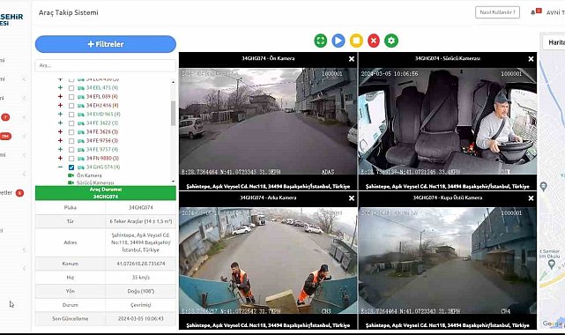This screenshot has height=335, width=565.
Task: Click the Sürücü Kamerası driver video feed
Action: click(x=448, y=122)
